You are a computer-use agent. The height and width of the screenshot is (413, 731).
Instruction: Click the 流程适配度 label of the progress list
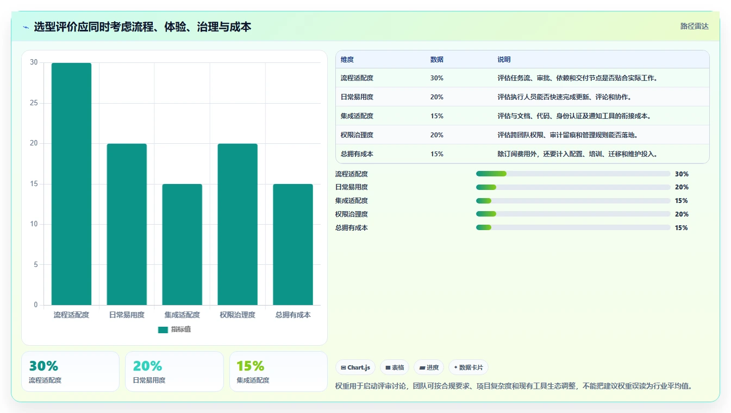352,174
